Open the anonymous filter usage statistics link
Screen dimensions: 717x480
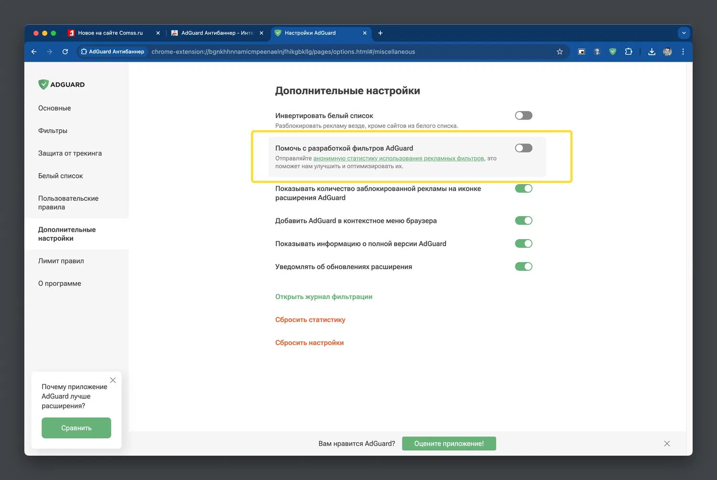click(x=399, y=158)
